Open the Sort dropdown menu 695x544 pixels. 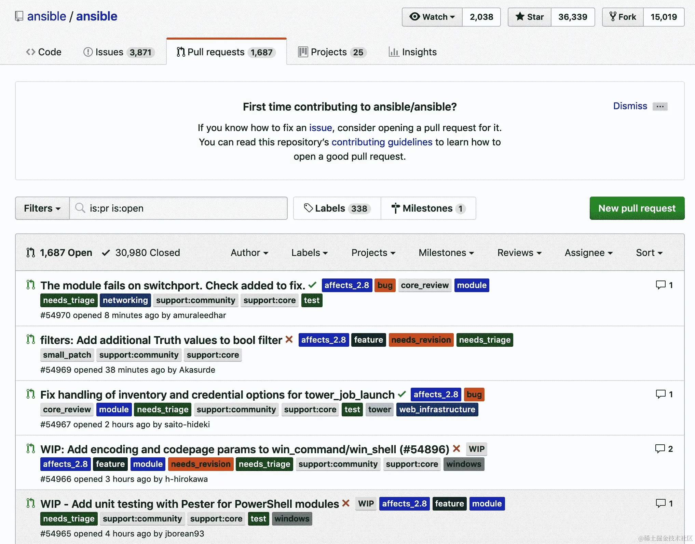(649, 253)
